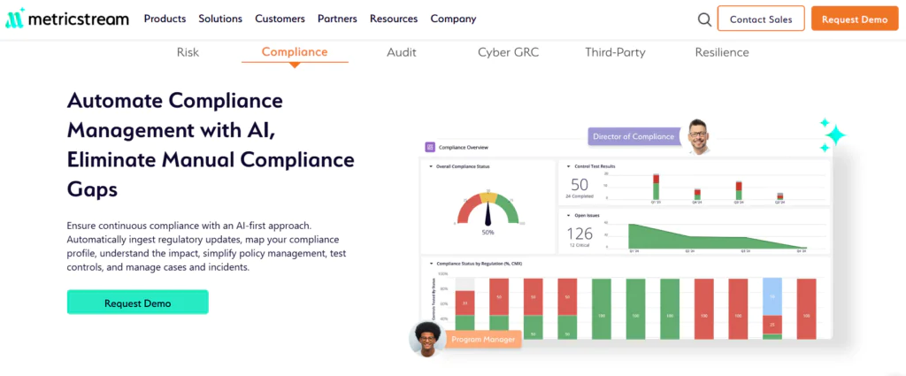Switch to the Third-Party tab
Viewport: 906px width, 376px height.
tap(616, 52)
